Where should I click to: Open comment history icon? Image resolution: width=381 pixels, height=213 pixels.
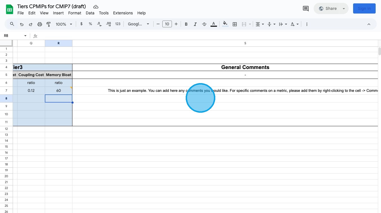pos(306,8)
